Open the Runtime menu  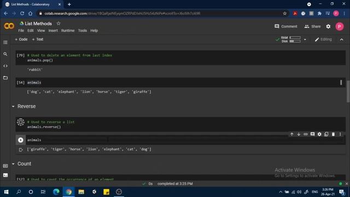[x=68, y=31]
